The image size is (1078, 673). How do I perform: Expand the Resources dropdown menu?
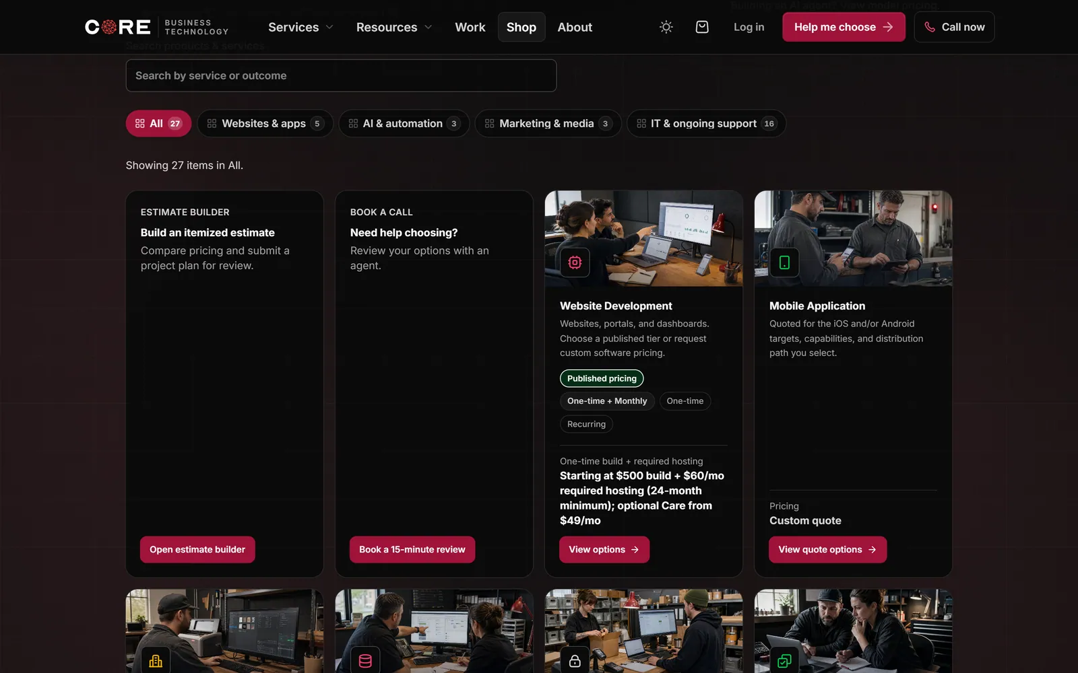393,27
